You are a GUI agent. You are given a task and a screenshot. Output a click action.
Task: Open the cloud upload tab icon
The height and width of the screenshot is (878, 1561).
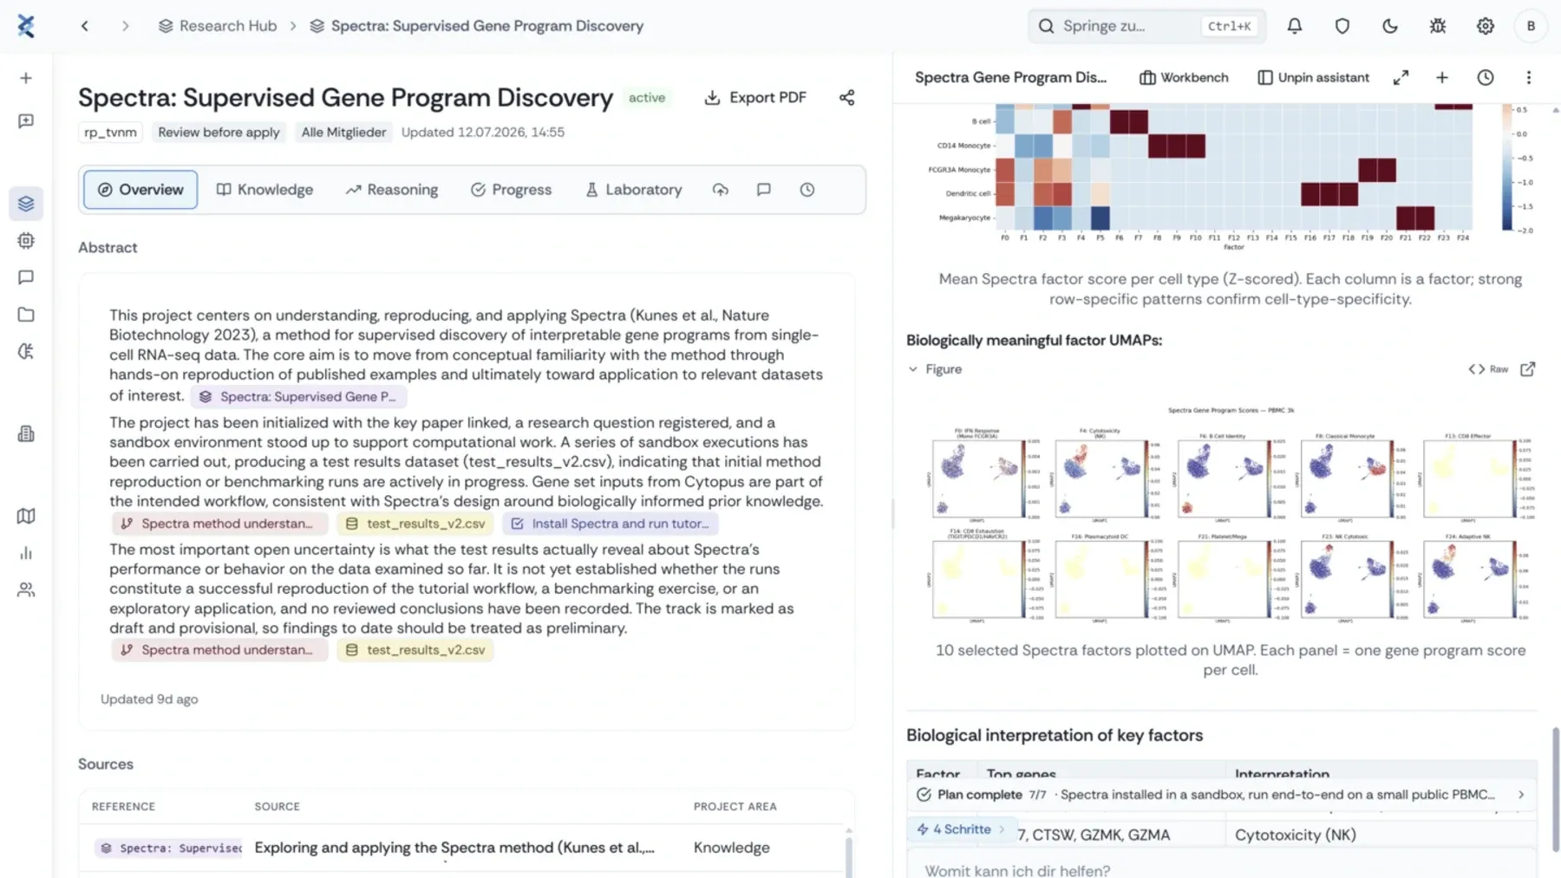(721, 190)
